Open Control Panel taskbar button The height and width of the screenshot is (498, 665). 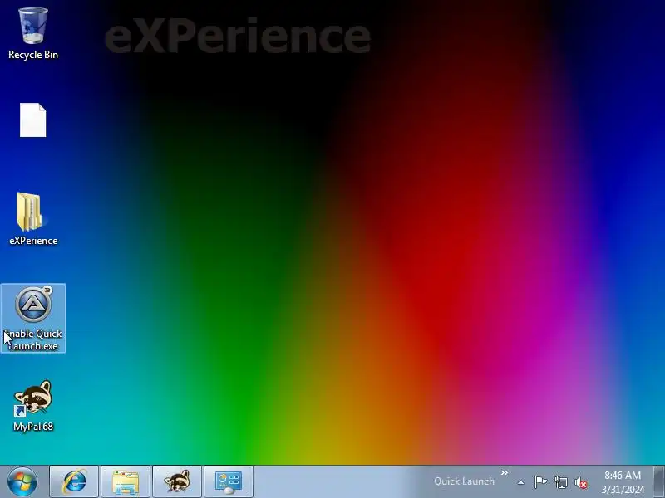(x=228, y=481)
